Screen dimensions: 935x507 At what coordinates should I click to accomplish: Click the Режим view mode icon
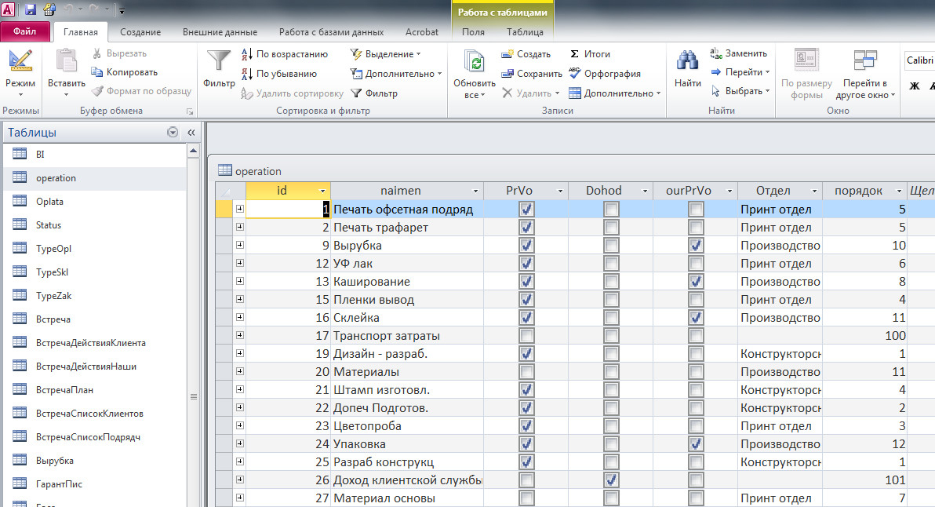coord(20,62)
